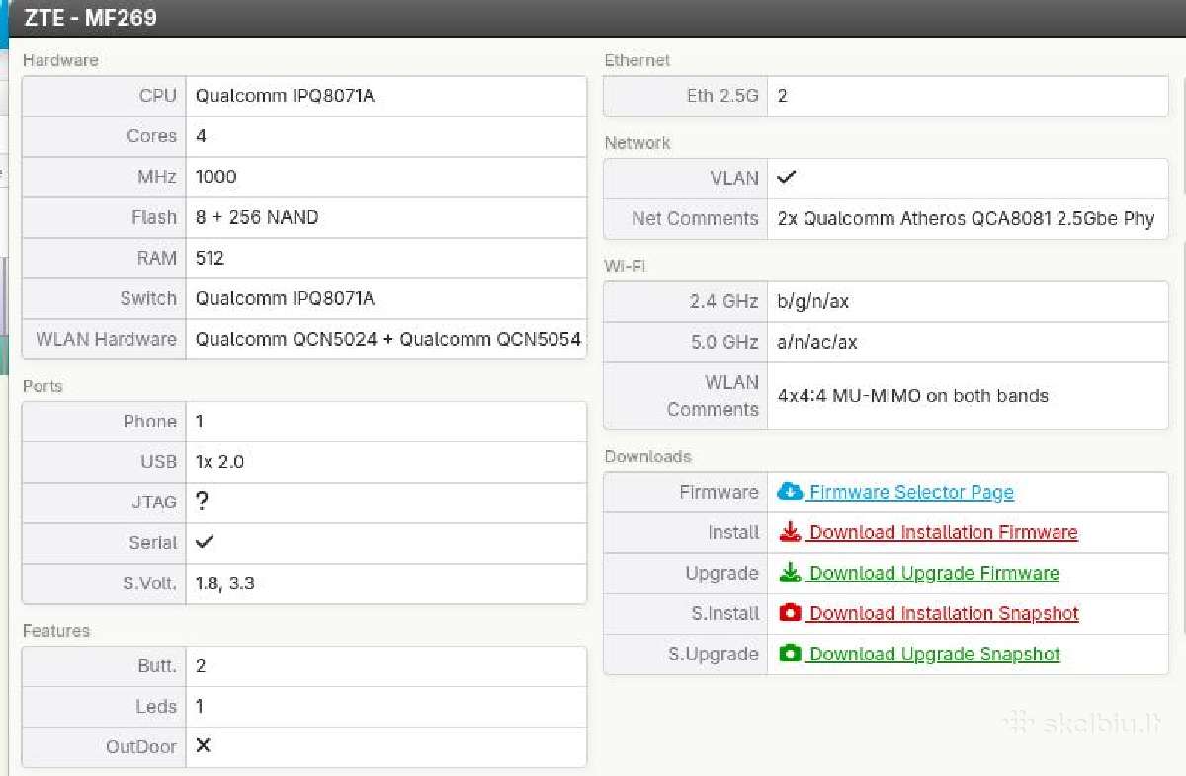The image size is (1186, 776).
Task: Click the Net Comments value text
Action: click(966, 218)
